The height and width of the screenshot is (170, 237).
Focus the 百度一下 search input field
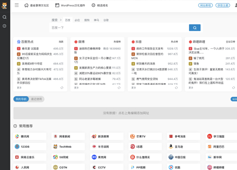119,28
